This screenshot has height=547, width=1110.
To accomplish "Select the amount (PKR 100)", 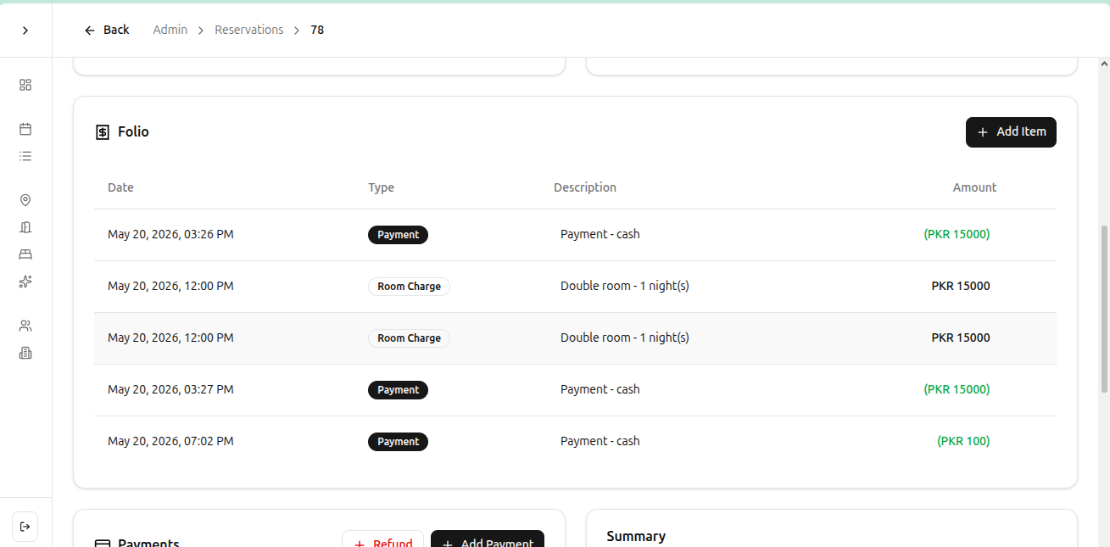I will pos(963,441).
